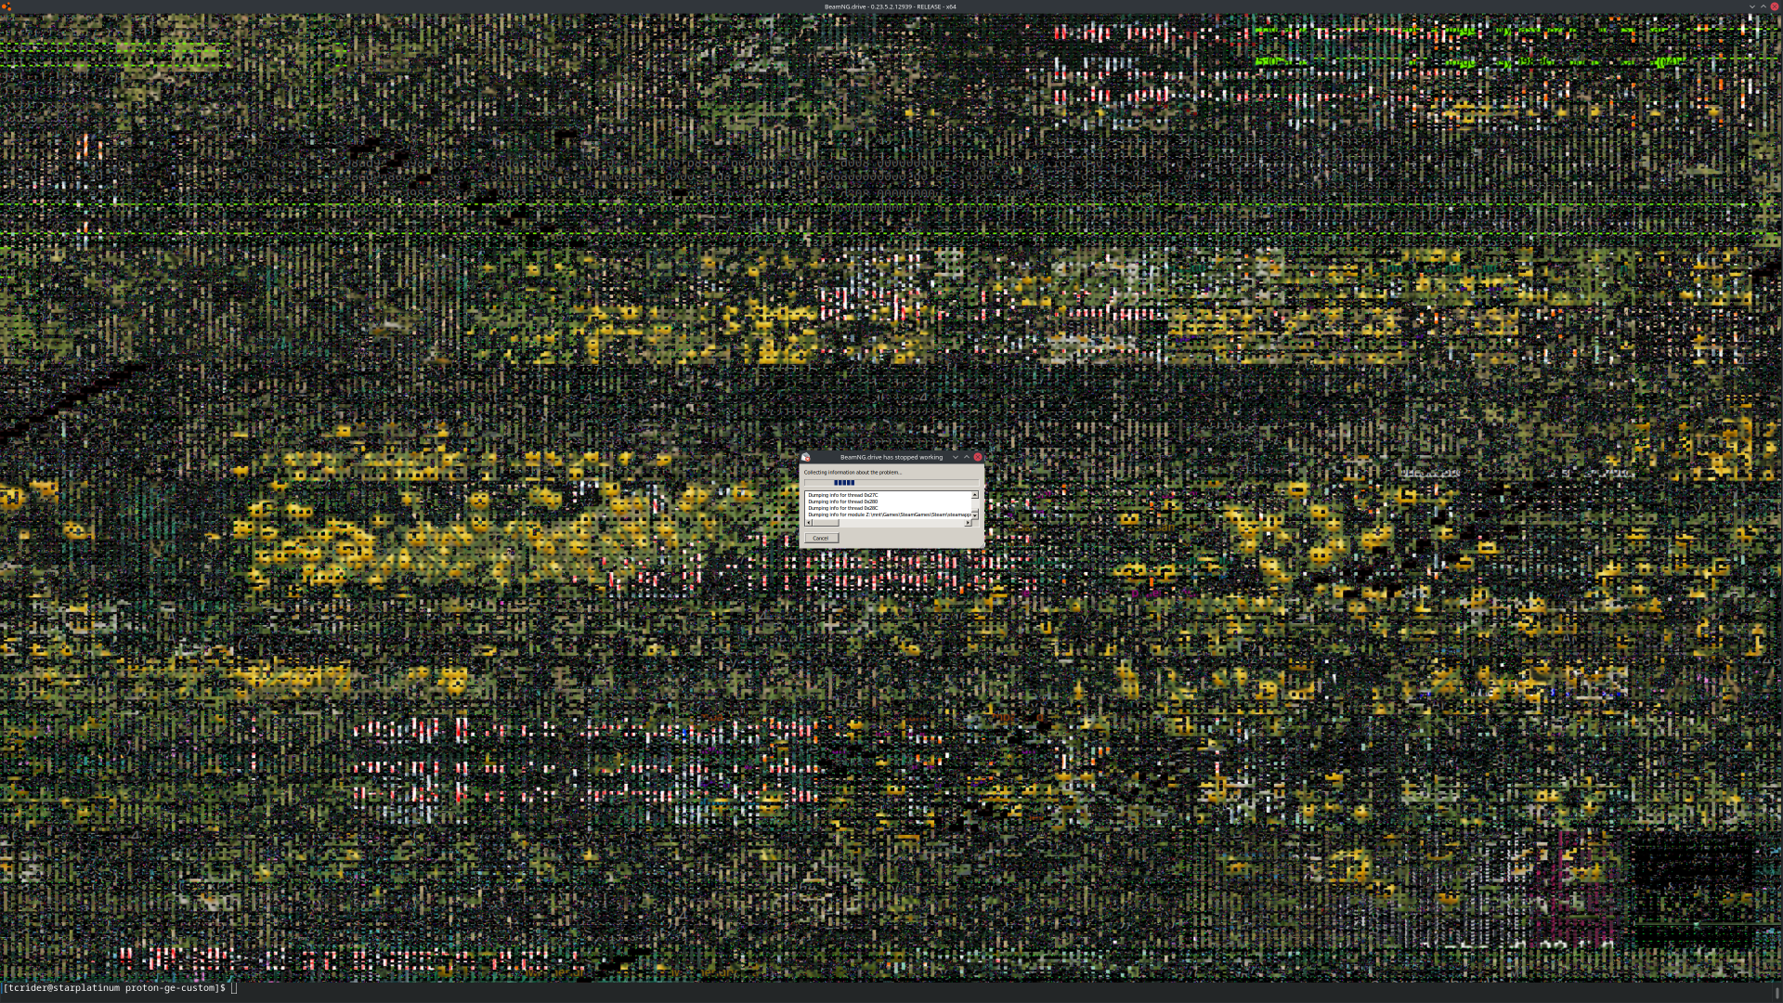The width and height of the screenshot is (1783, 1003).
Task: Click the right arrow of the horizontal log scrollbar
Action: pyautogui.click(x=968, y=523)
